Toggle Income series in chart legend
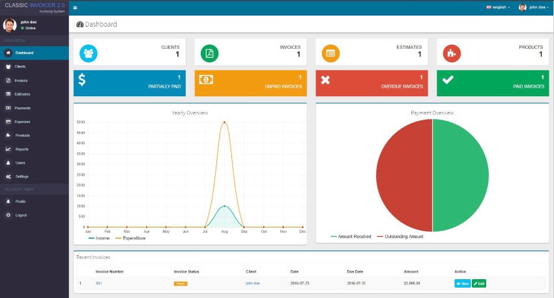 click(98, 238)
